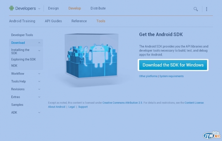Expand the Installing the SDK chevron
222x141 pixels.
39,51
